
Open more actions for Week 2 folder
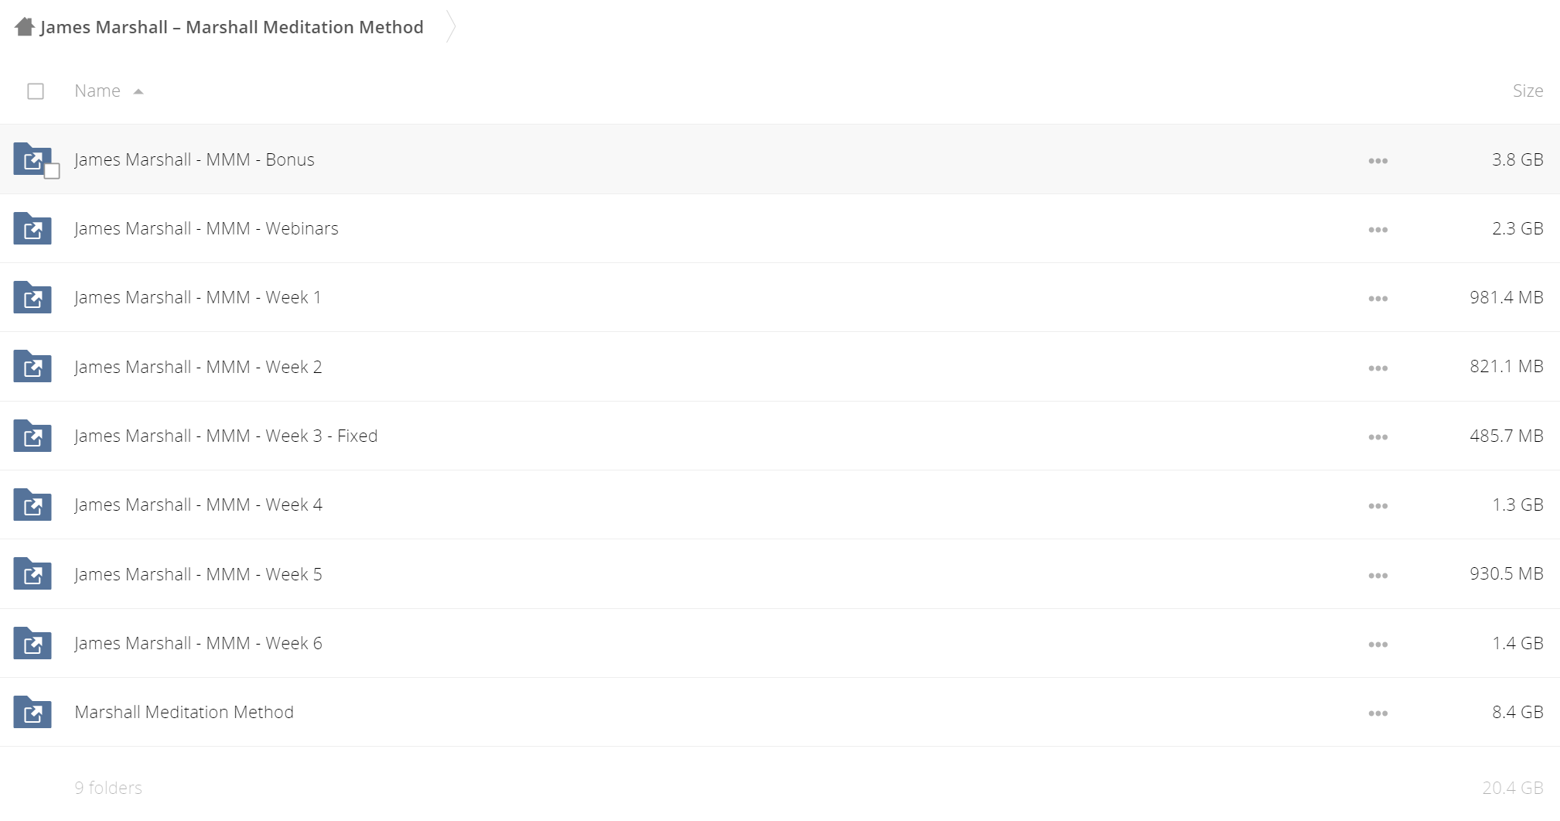(x=1377, y=368)
